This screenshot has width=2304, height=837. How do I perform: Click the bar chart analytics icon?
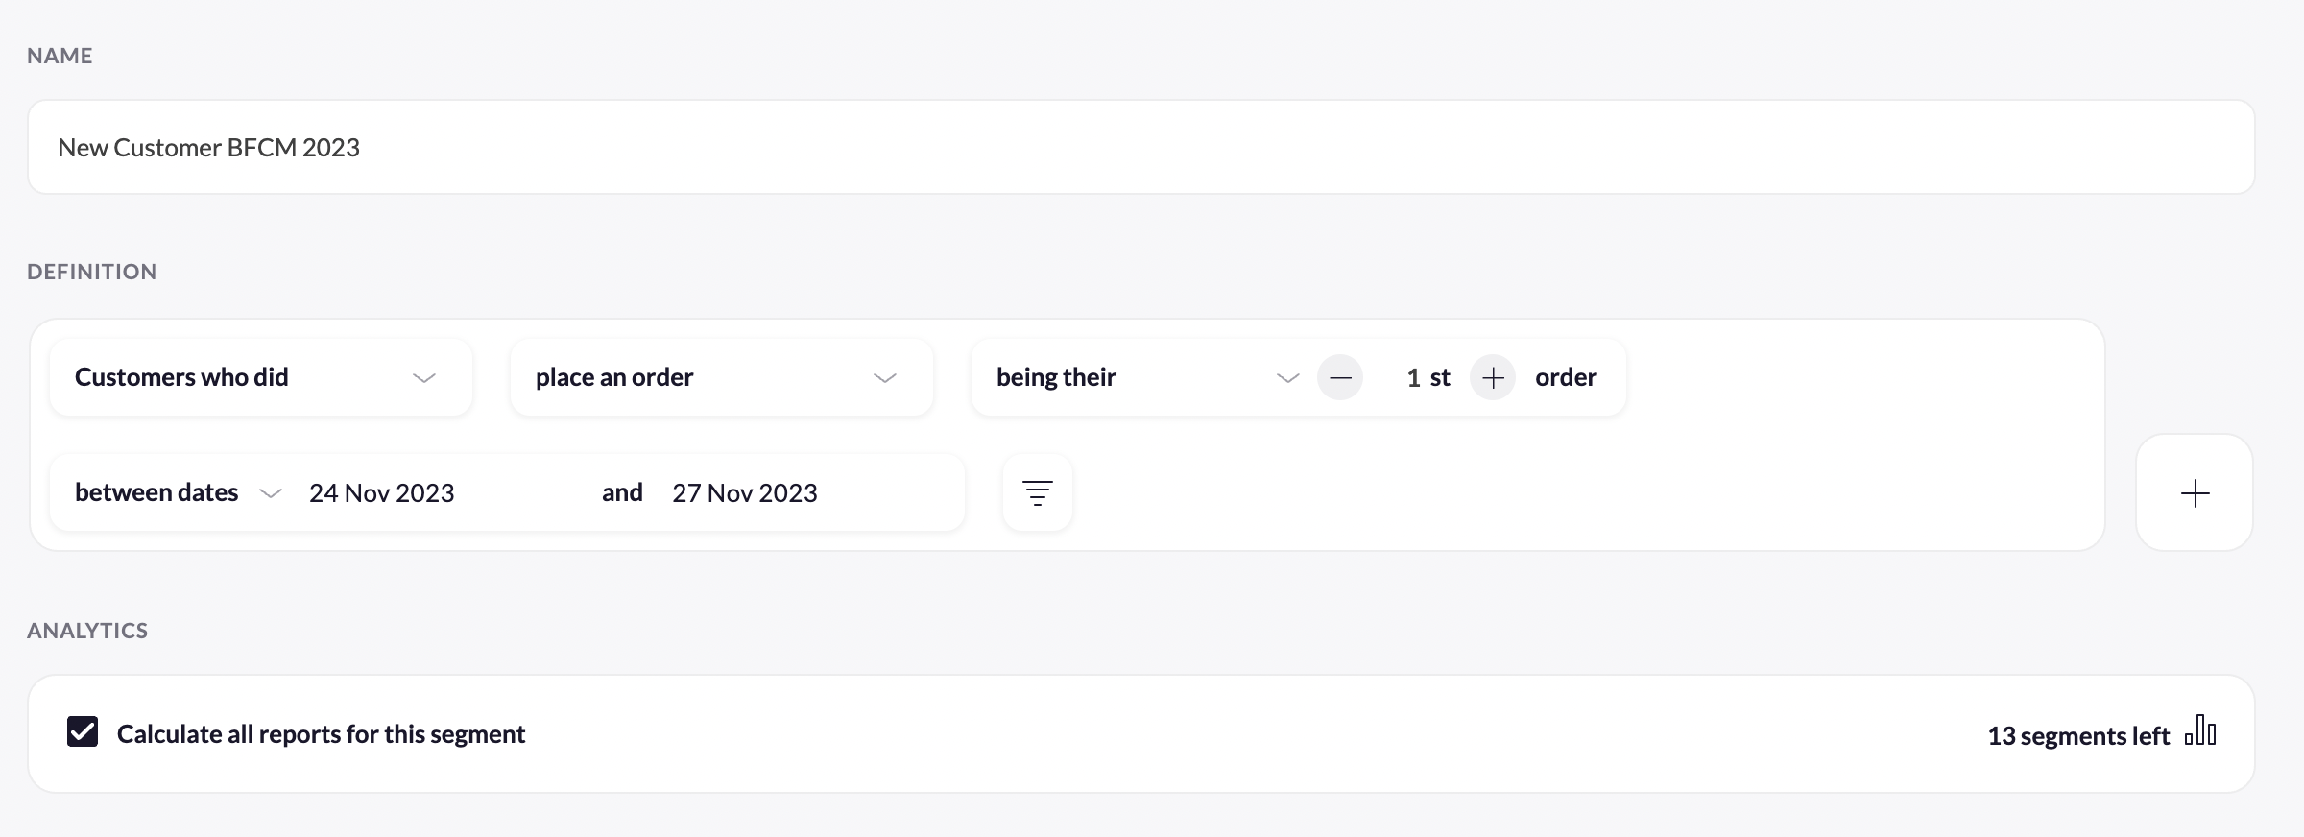[2200, 730]
